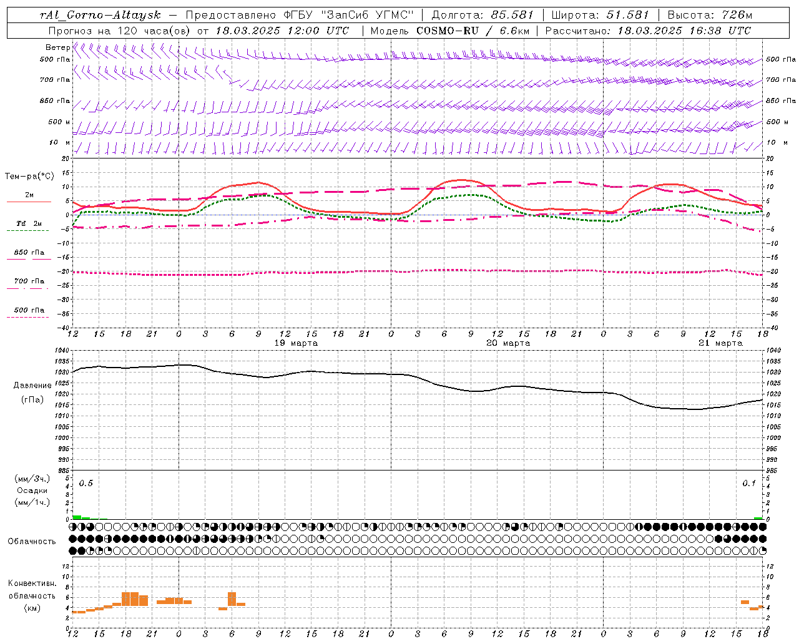
Task: Click the (гПа) unit label under Давление
Action: point(32,400)
